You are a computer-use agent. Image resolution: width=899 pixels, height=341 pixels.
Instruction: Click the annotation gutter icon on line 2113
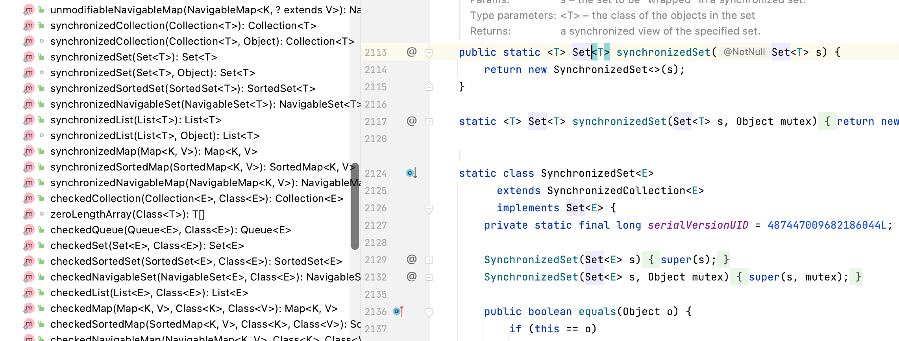point(411,52)
